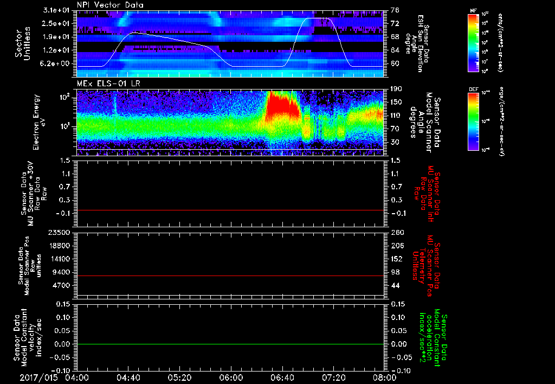Click the Model Scanner Angle degrees axis label
The width and height of the screenshot is (555, 384).
[x=425, y=123]
